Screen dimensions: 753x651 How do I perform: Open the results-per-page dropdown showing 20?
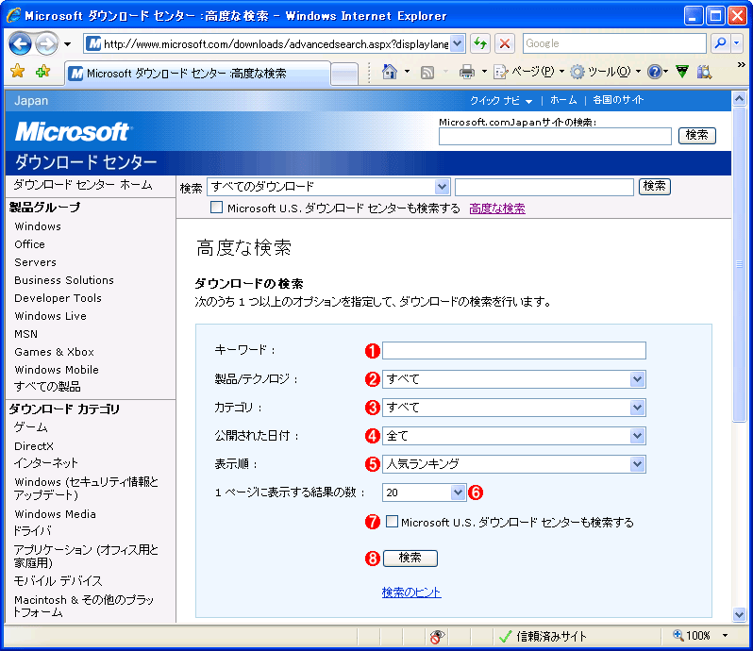424,492
